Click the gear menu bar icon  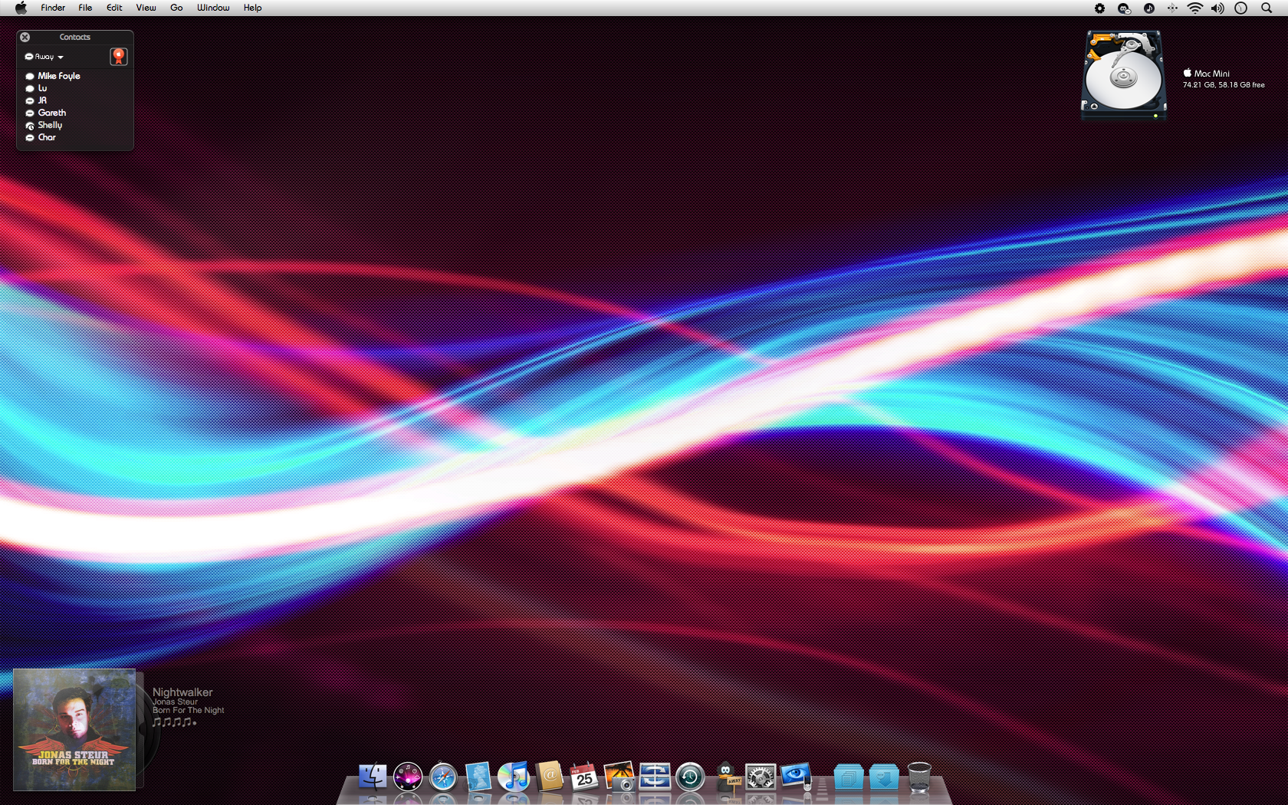1099,8
